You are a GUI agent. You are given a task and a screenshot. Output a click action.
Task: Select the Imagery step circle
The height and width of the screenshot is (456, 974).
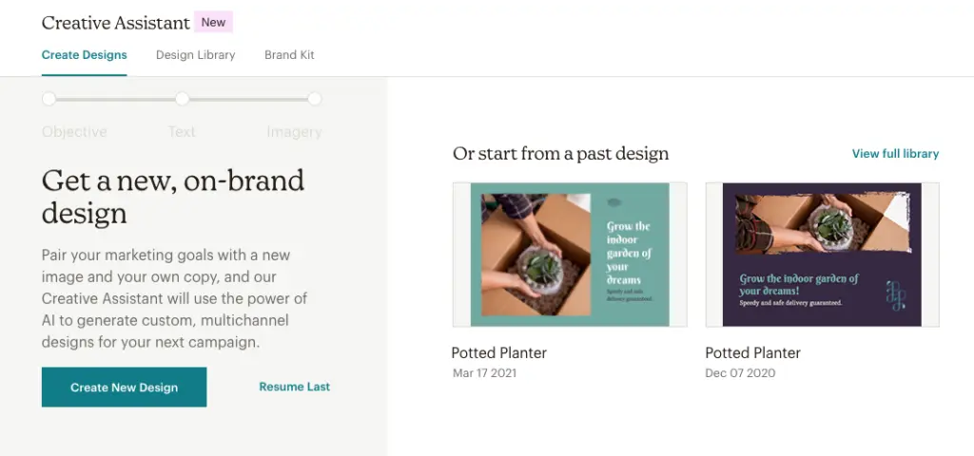[315, 99]
